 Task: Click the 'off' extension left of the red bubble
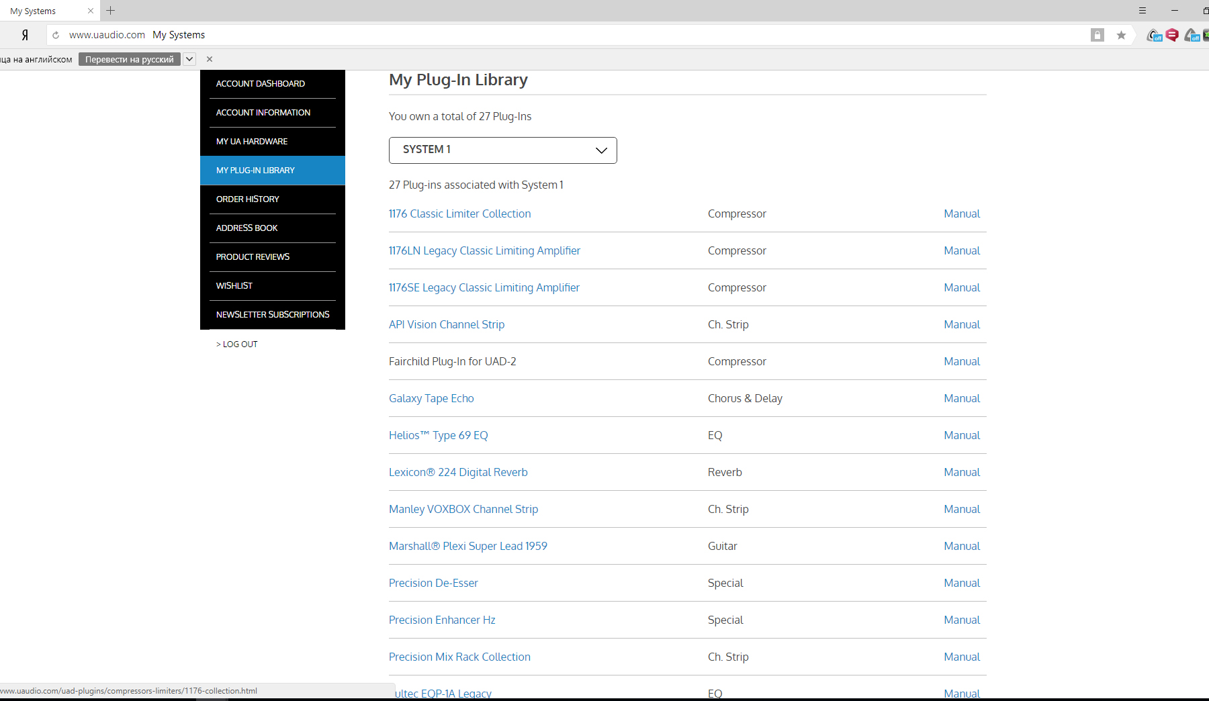click(x=1155, y=35)
